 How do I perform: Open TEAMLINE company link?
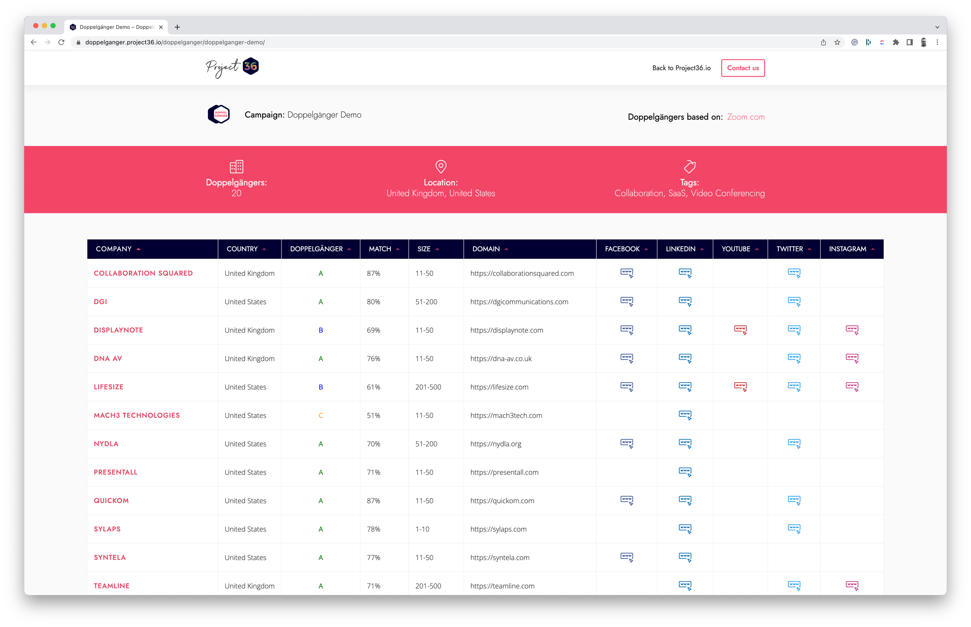tap(112, 586)
